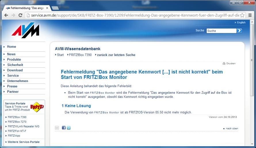Click the FRITZ! logo in Service-Portale
This screenshot has height=148, width=256.
[x=37, y=107]
